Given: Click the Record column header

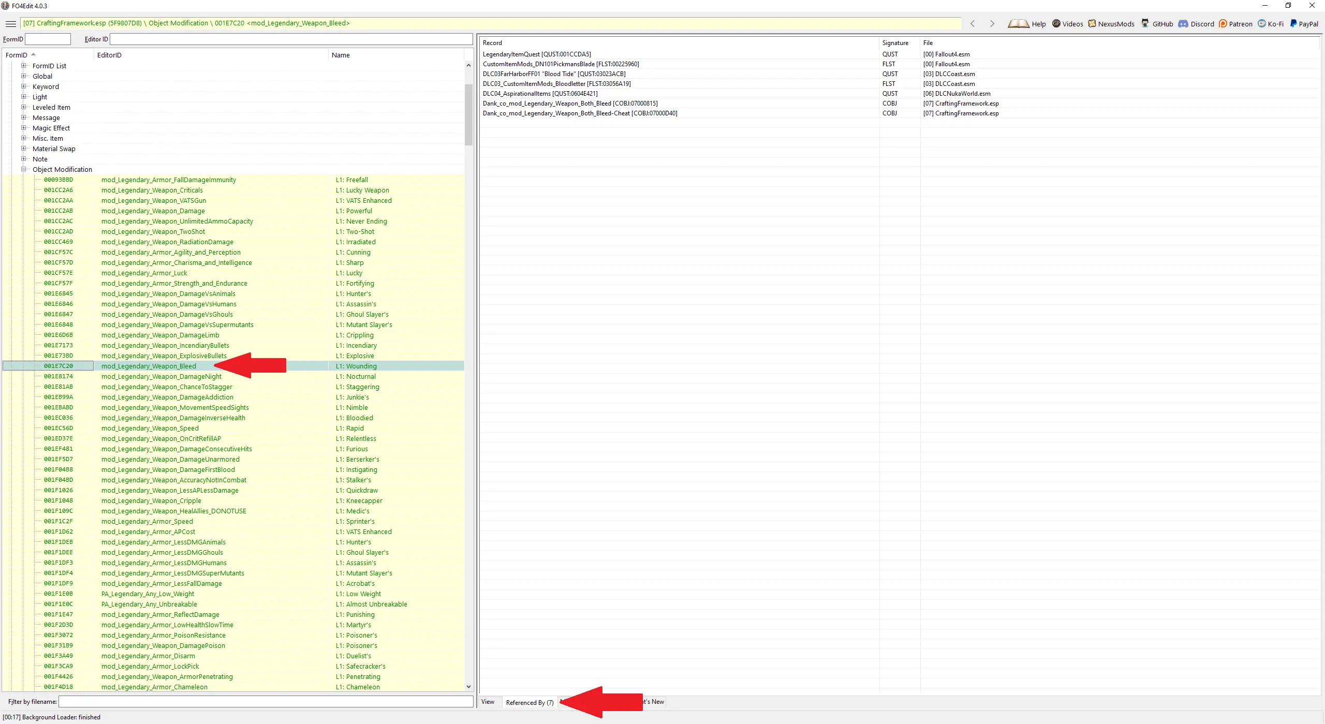Looking at the screenshot, I should 679,43.
